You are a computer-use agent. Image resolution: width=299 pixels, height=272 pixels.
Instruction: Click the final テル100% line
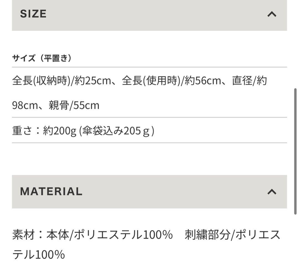(x=38, y=254)
